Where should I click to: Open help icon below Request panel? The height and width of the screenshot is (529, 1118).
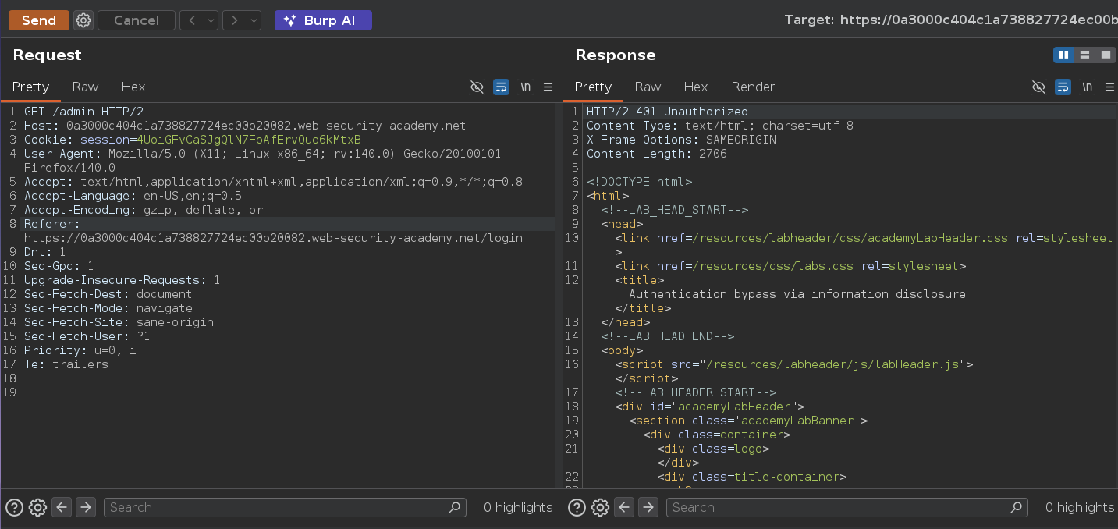coord(14,507)
